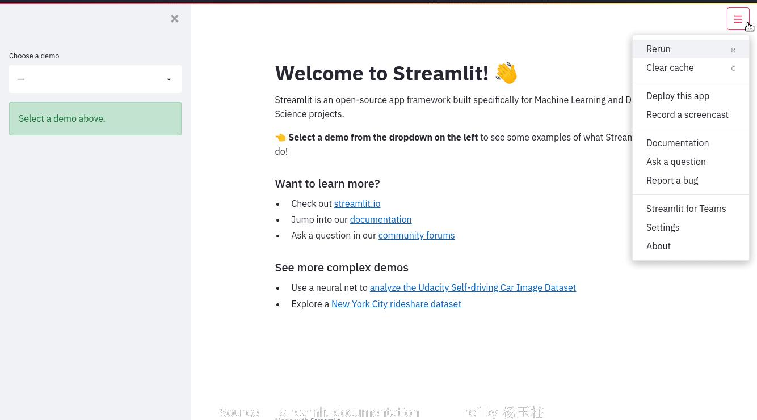Viewport: 757px width, 420px height.
Task: Select Report a bug
Action: [672, 180]
